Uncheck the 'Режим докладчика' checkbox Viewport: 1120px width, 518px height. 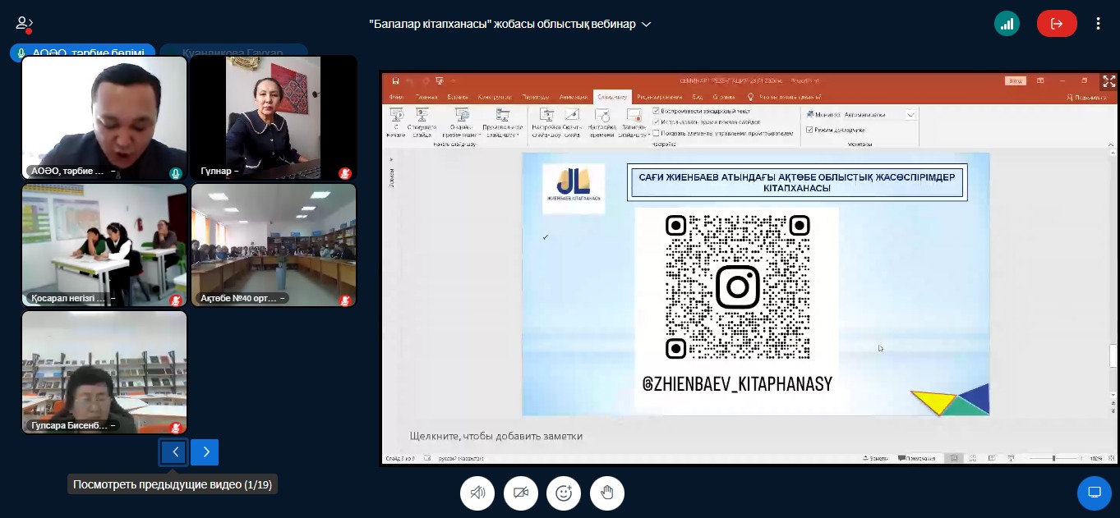(809, 130)
